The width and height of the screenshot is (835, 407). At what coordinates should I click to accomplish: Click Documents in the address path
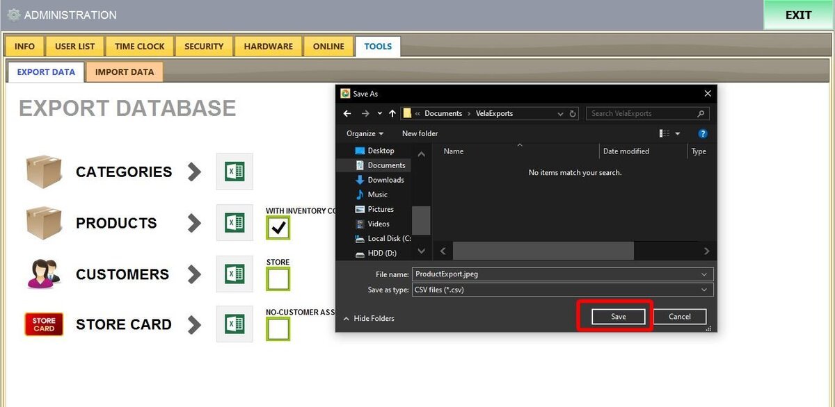pyautogui.click(x=443, y=113)
